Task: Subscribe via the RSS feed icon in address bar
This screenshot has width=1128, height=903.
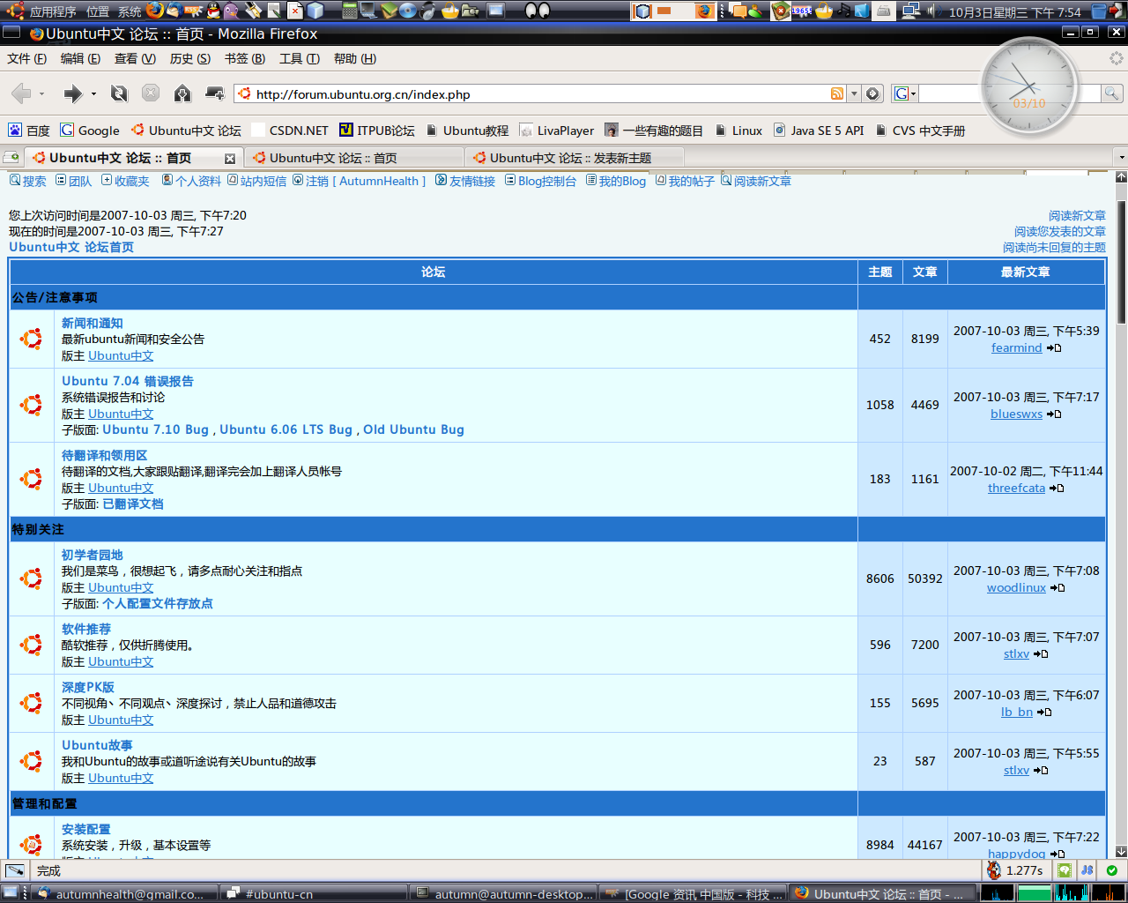Action: (837, 93)
